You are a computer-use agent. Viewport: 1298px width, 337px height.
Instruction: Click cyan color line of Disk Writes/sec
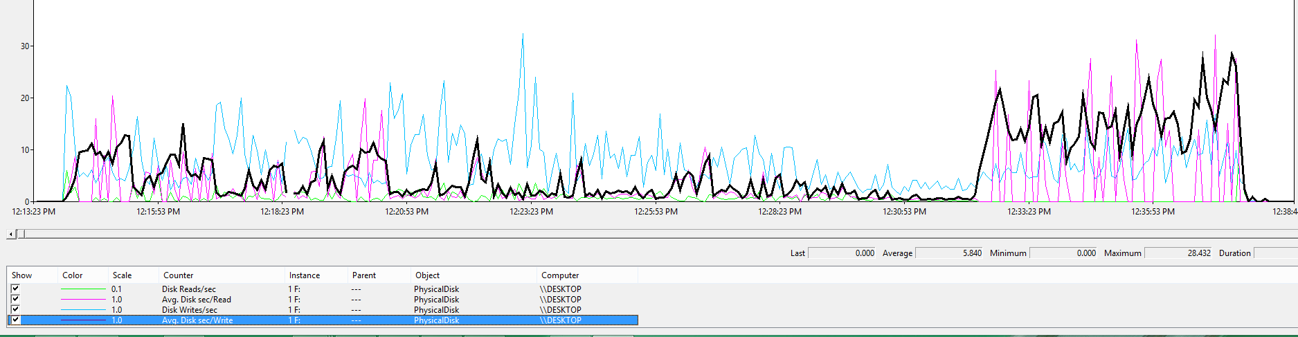pyautogui.click(x=82, y=310)
